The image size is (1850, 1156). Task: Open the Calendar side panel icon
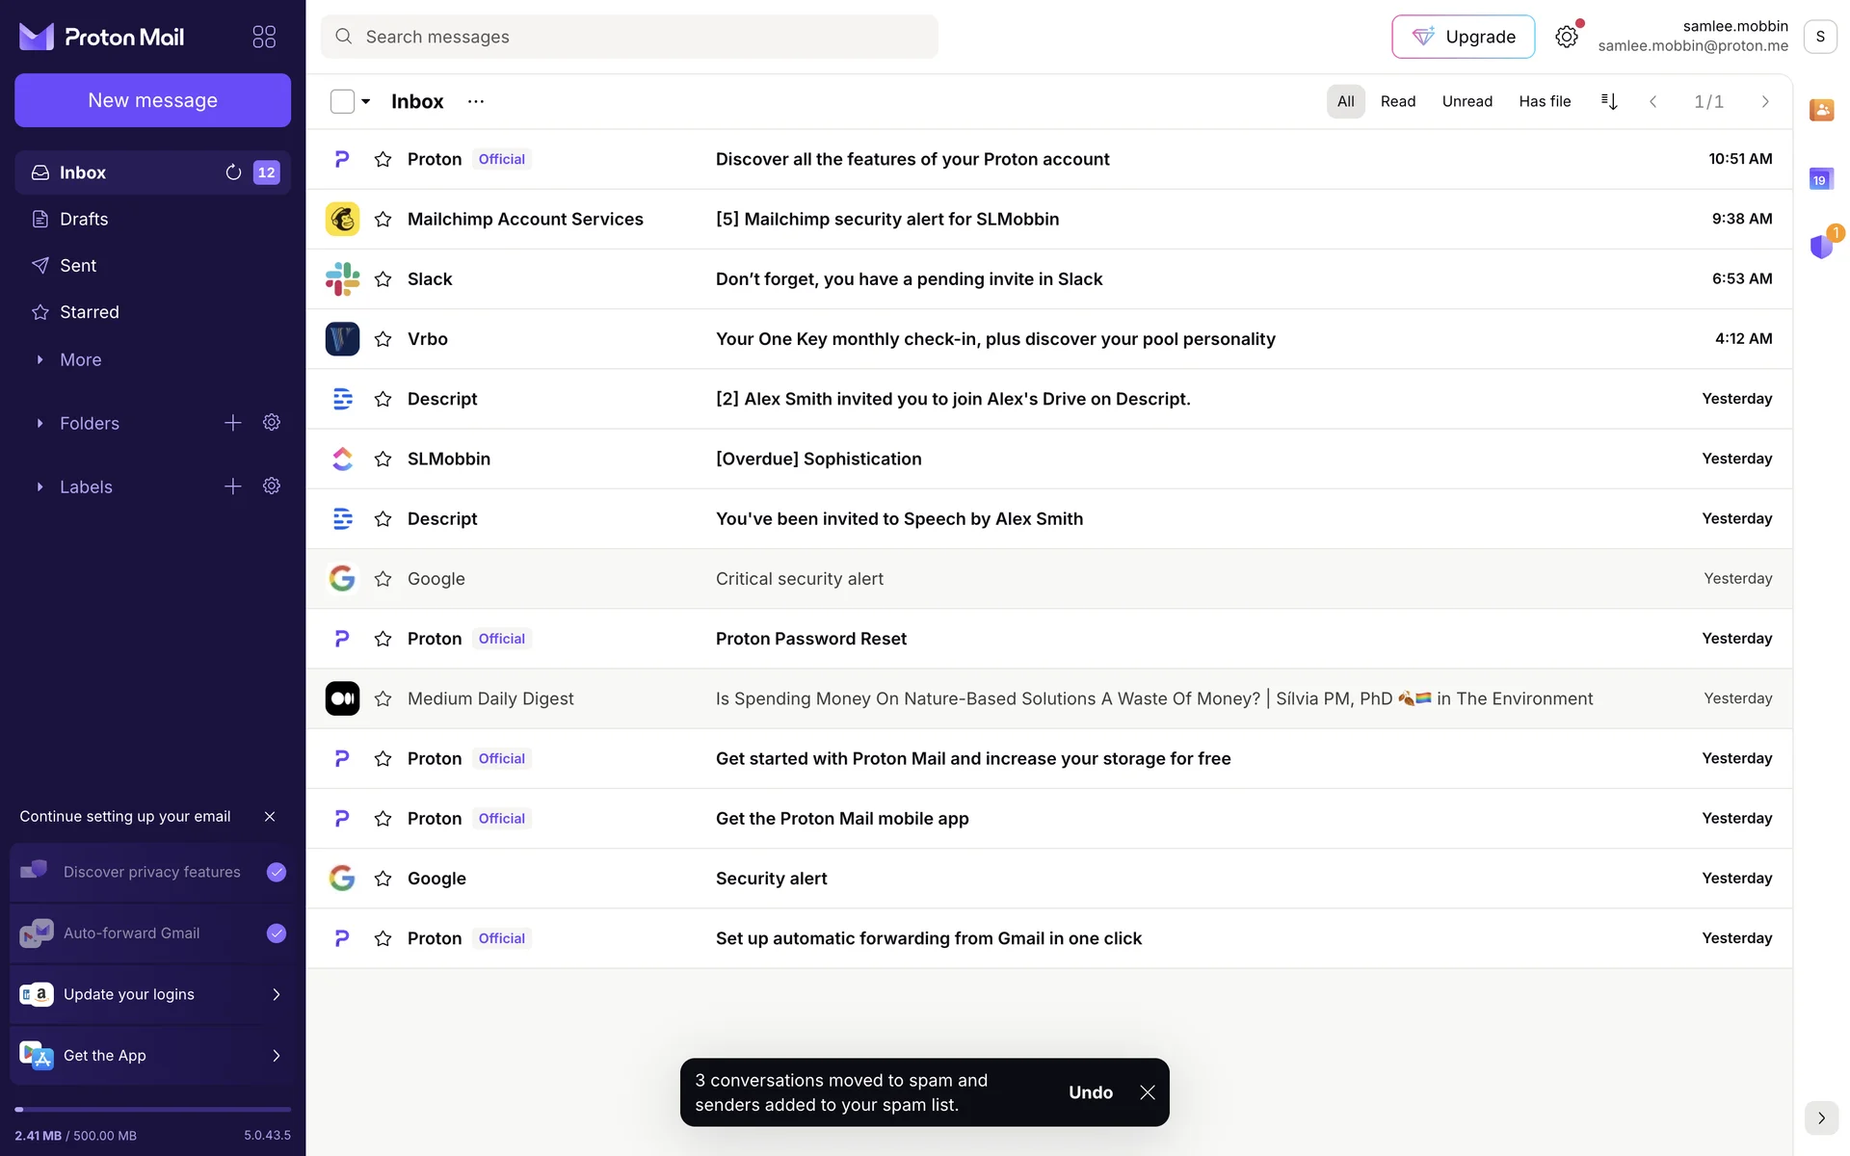(x=1820, y=179)
